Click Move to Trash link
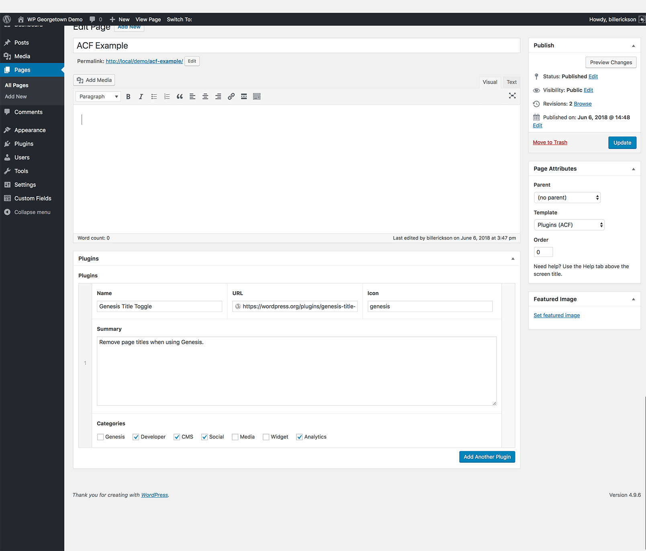This screenshot has height=551, width=646. tap(550, 142)
